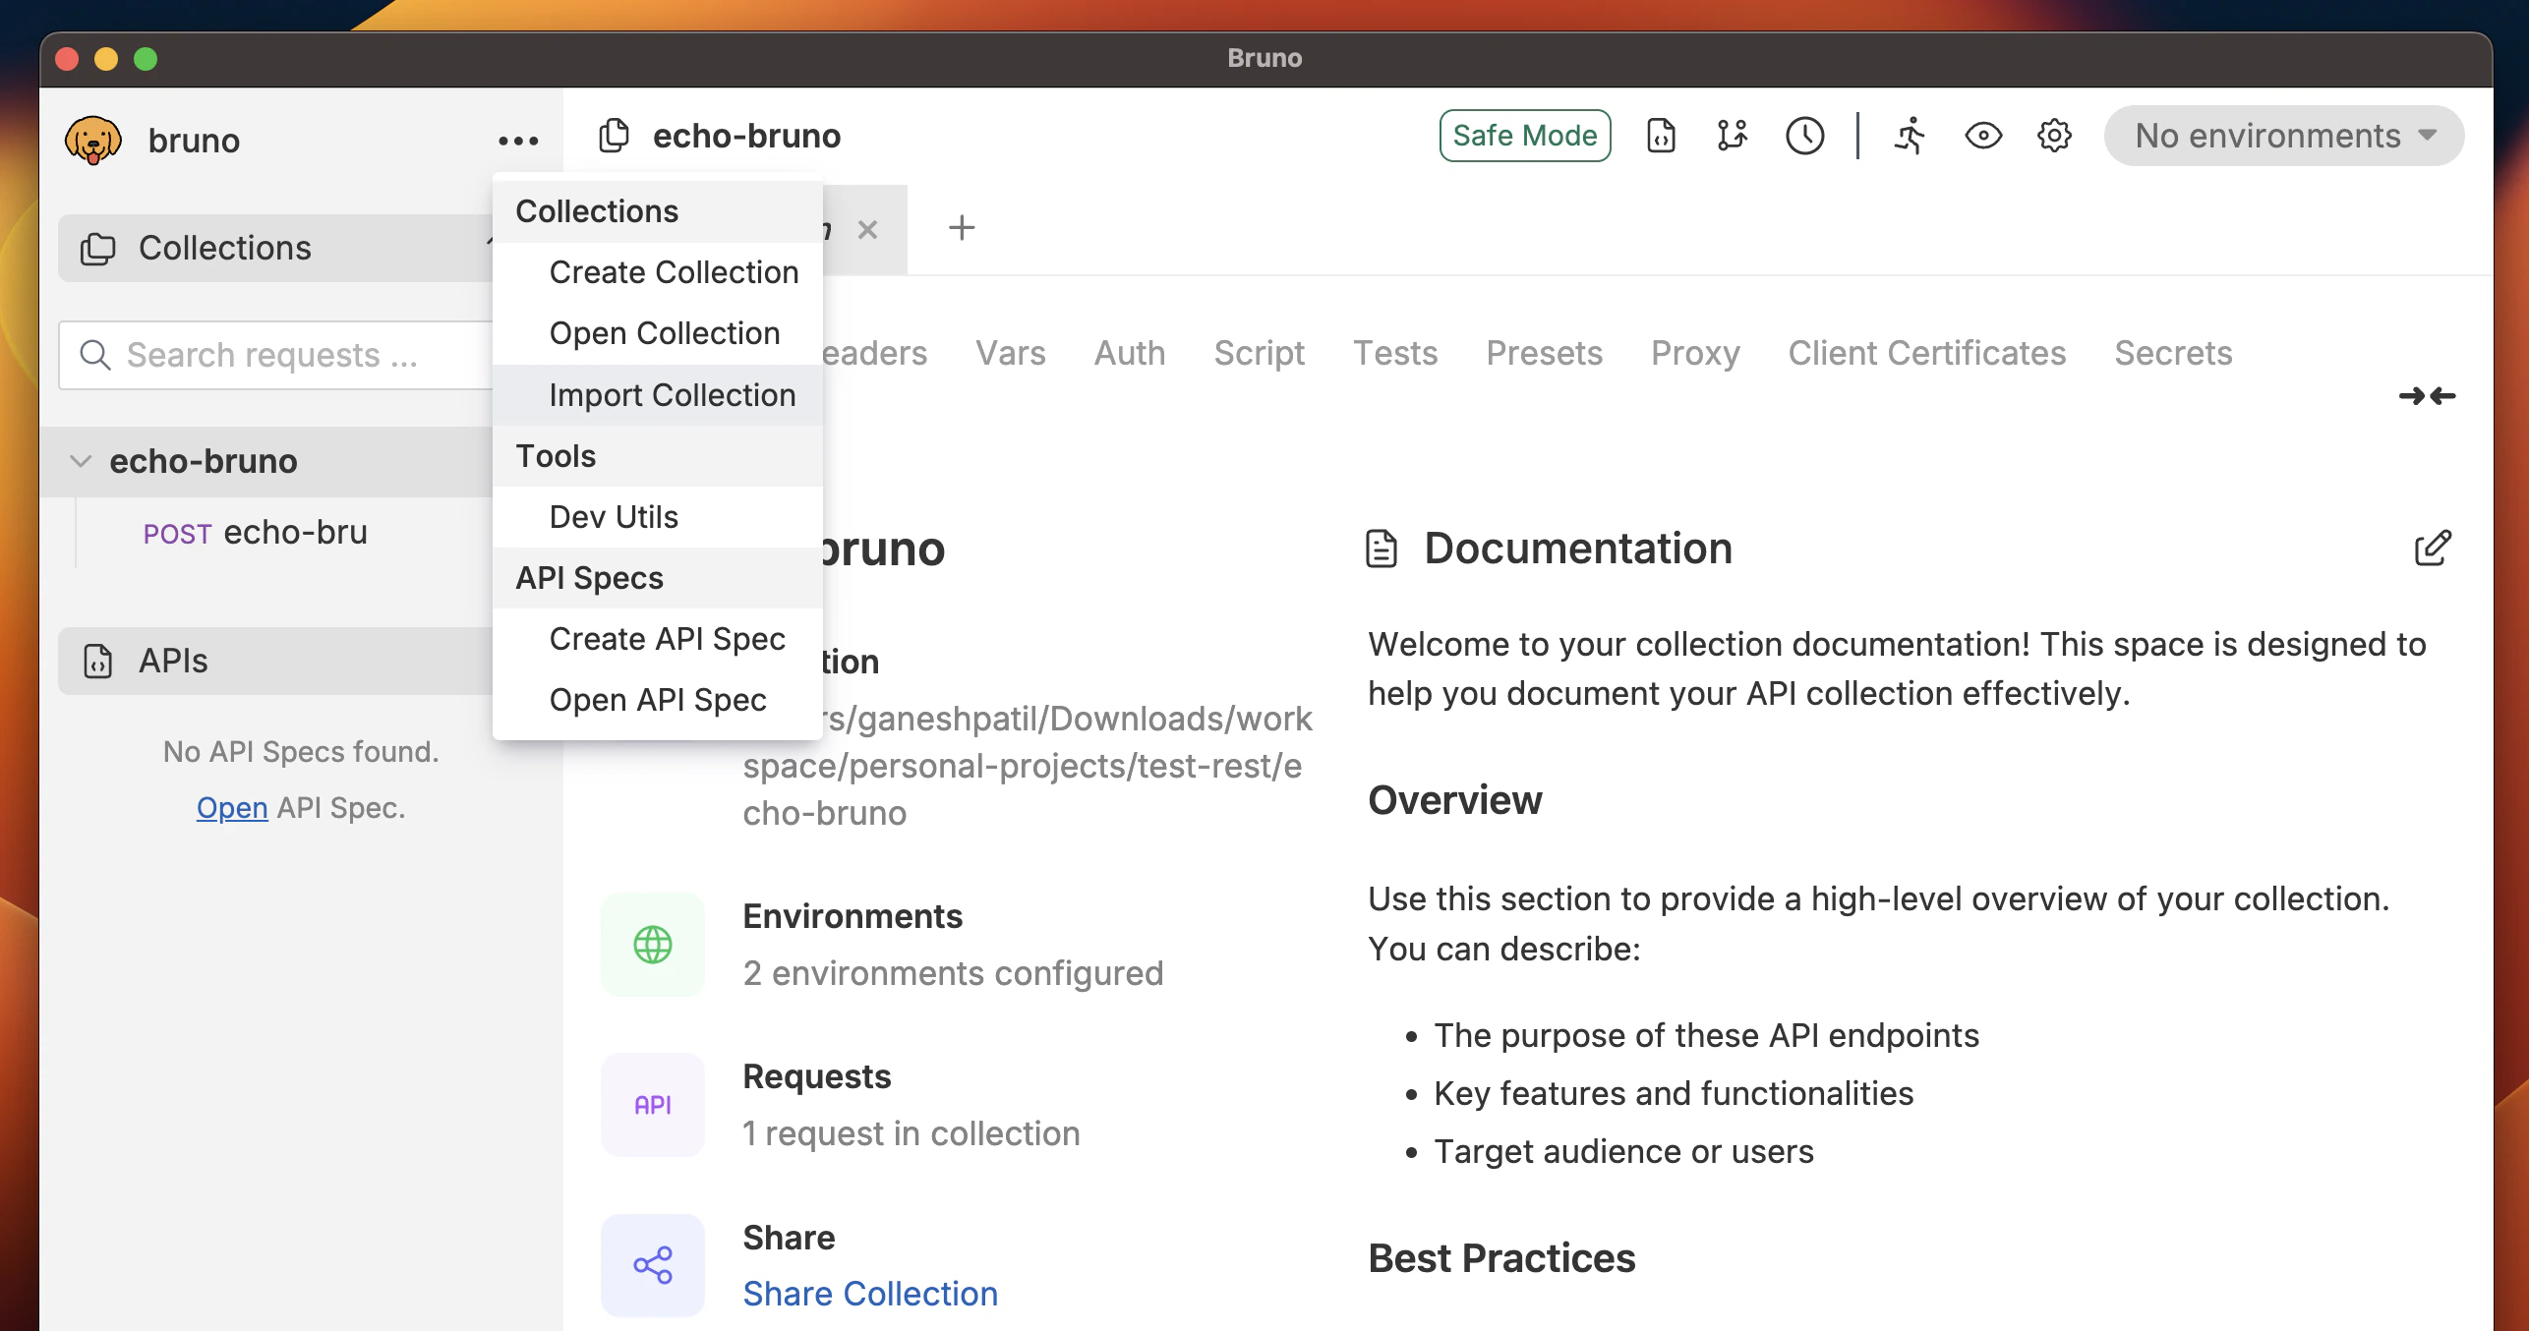
Task: Click the collapse arrows icon at right
Action: pos(2426,396)
